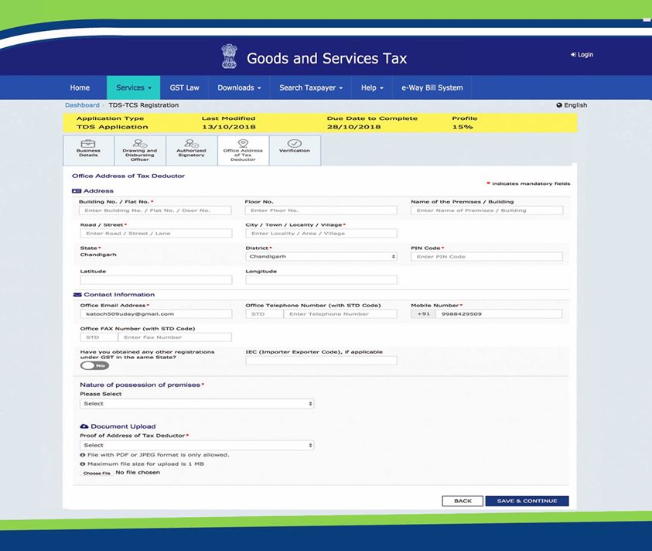Click the info icon beside maximum file size note

point(82,464)
